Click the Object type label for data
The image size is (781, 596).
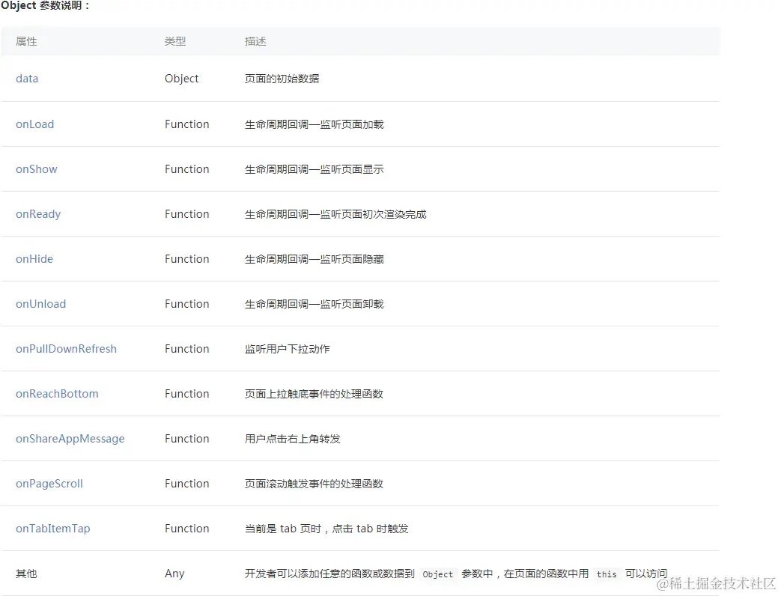tap(181, 79)
